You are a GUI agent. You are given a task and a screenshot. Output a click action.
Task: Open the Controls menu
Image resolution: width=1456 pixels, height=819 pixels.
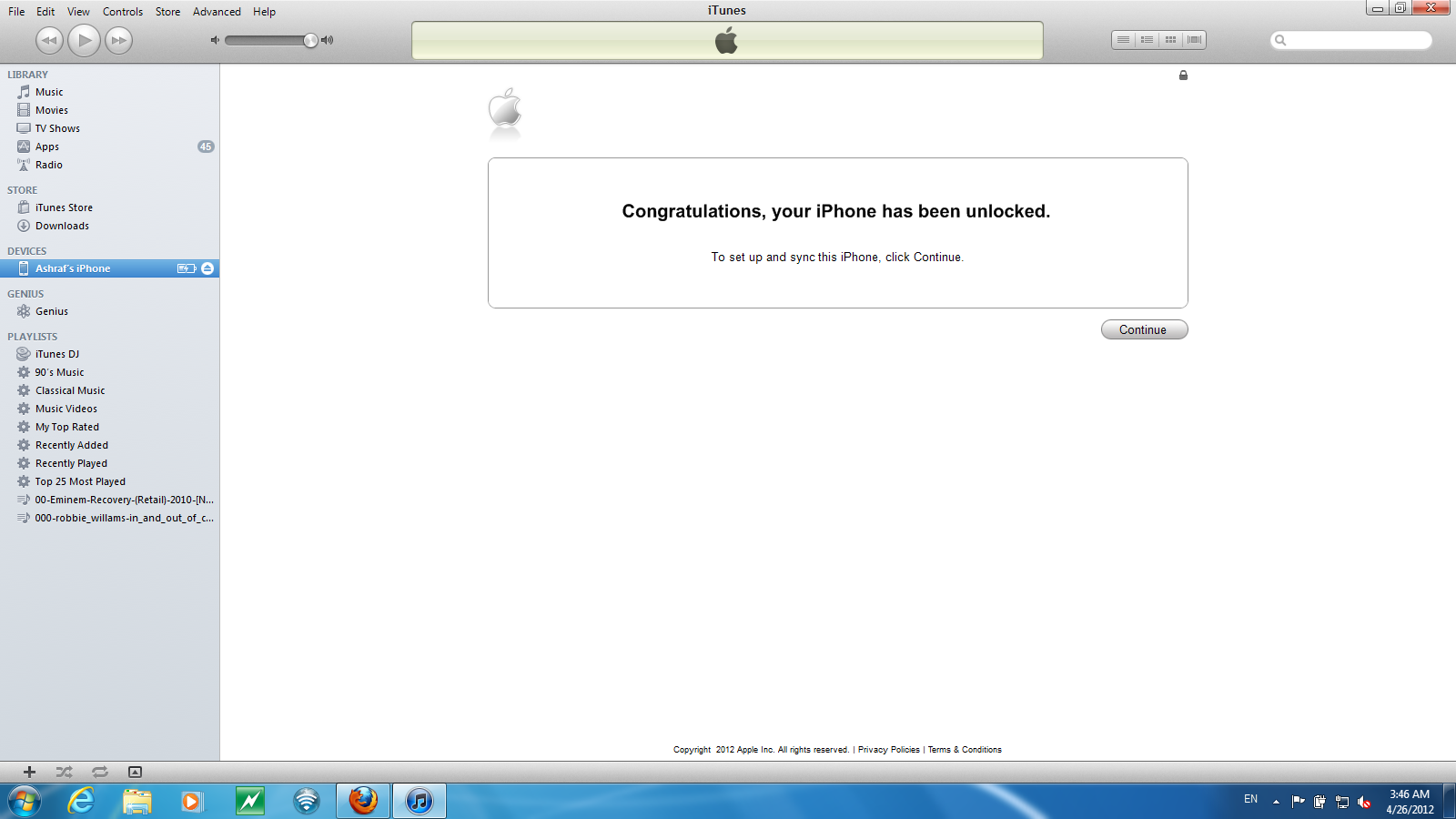(x=123, y=12)
